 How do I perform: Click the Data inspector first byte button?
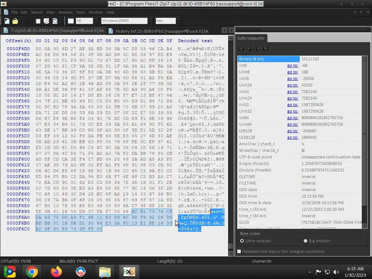coord(241,49)
